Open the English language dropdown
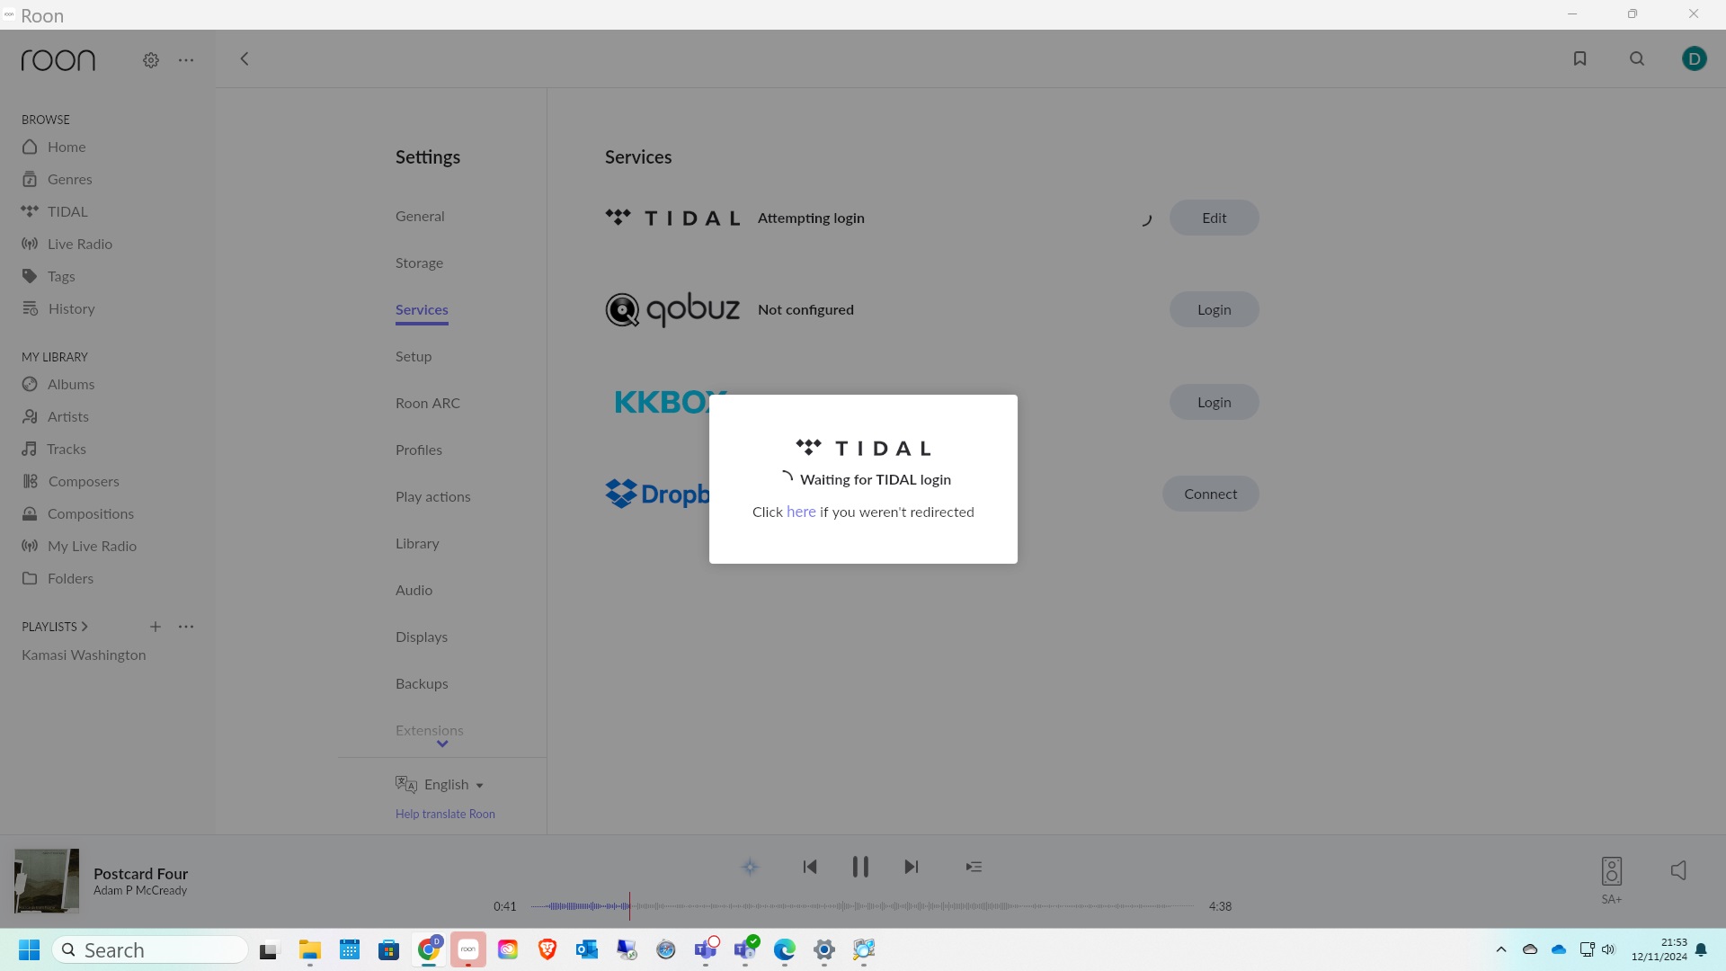The height and width of the screenshot is (971, 1726). (440, 784)
